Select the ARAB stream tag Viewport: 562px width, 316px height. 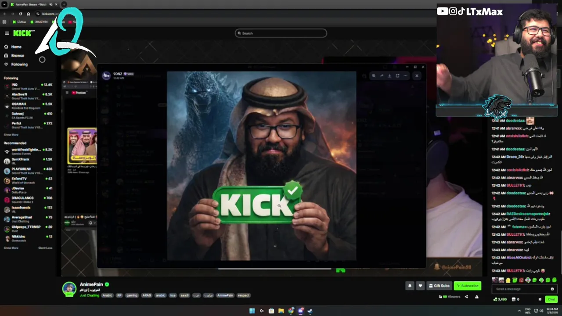click(147, 295)
